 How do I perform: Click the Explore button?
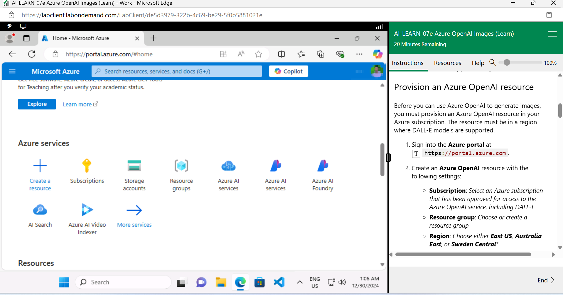(37, 104)
